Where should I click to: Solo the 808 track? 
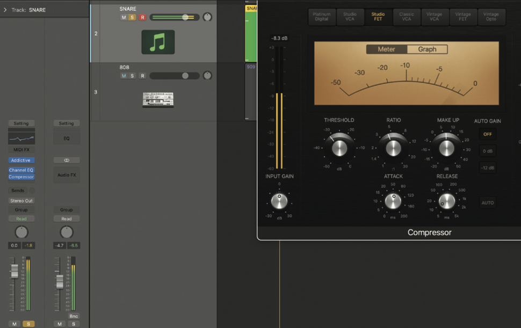[x=131, y=75]
